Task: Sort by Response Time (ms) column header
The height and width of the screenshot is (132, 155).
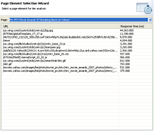Action: click(135, 26)
